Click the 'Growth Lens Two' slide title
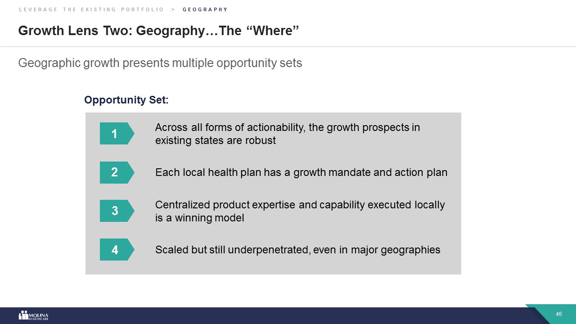This screenshot has width=576, height=324. click(x=158, y=31)
